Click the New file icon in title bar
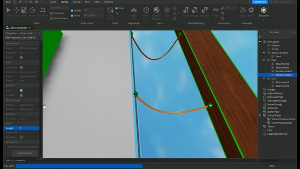The image size is (300, 169). 15,2
